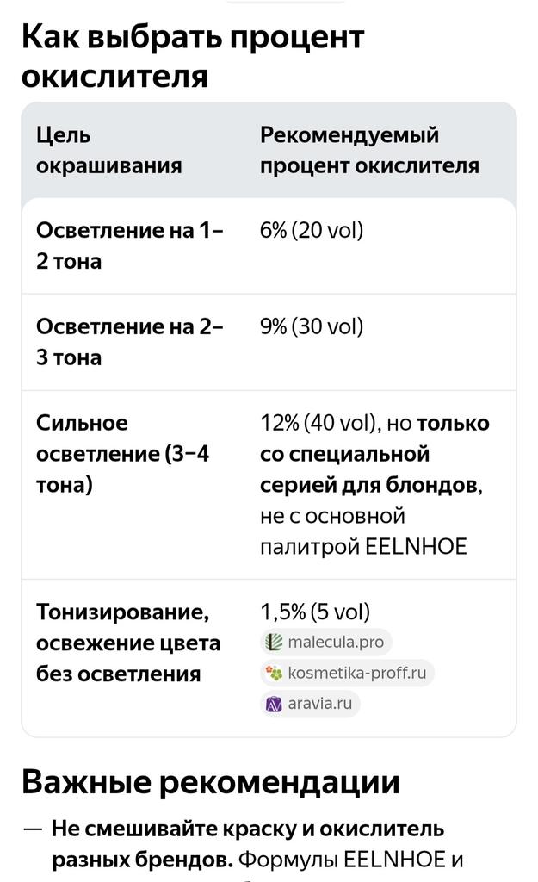538x882 pixels.
Task: Open the kosmetika-proff.ru source link
Action: click(x=347, y=673)
